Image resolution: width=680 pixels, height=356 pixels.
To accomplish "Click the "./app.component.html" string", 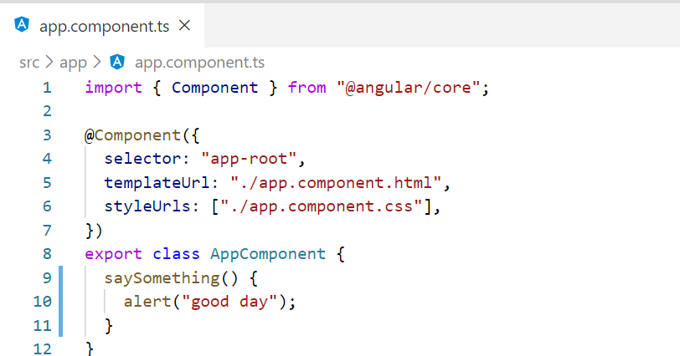I will (336, 182).
